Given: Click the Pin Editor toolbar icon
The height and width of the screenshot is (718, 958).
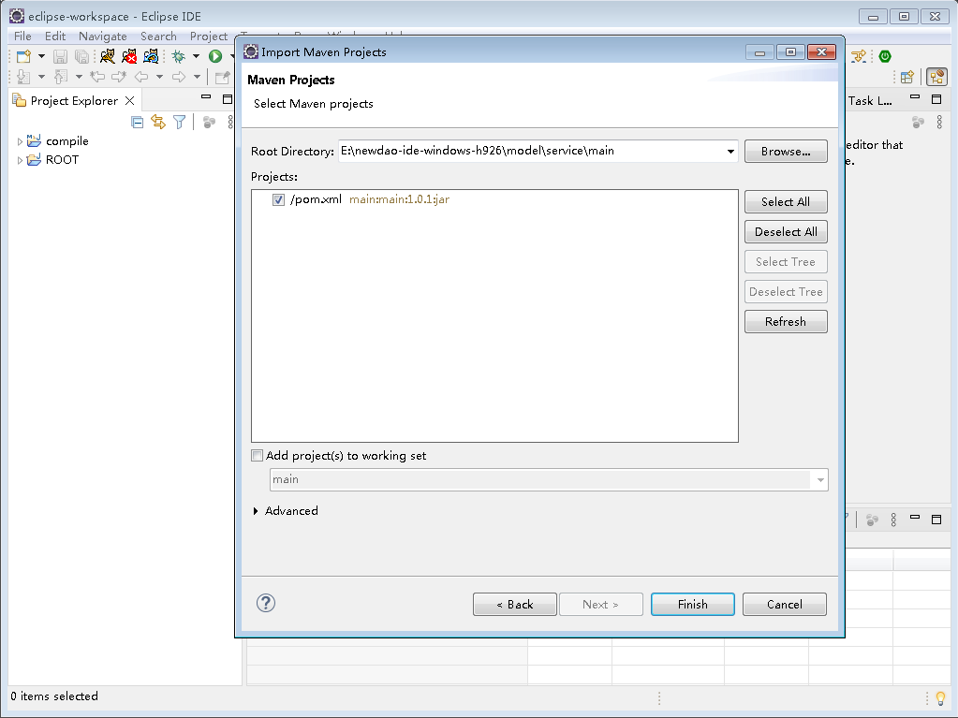Looking at the screenshot, I should tap(222, 77).
